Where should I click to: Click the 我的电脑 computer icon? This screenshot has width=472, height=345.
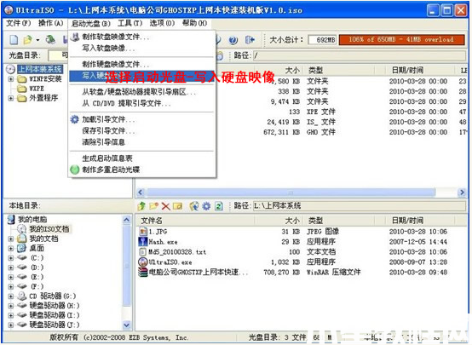pos(11,219)
